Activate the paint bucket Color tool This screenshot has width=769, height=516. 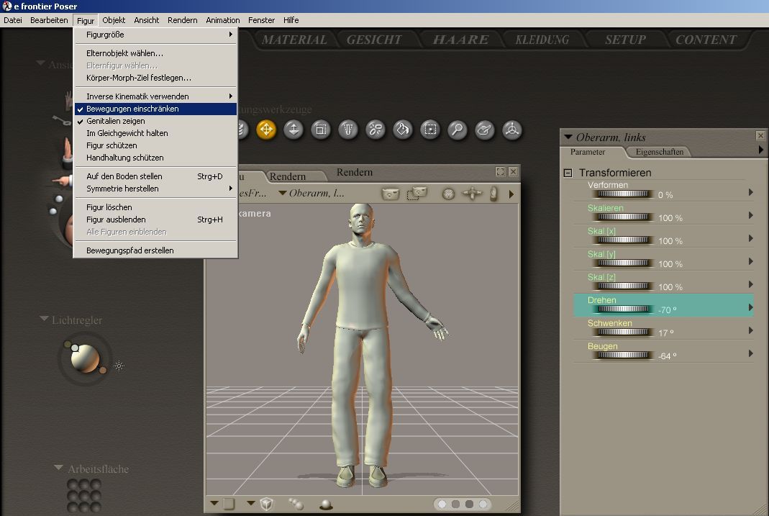[x=403, y=130]
